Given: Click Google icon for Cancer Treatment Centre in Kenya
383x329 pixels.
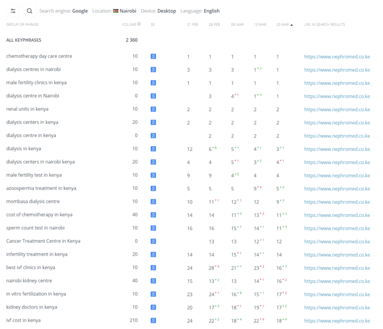Looking at the screenshot, I should [x=153, y=241].
